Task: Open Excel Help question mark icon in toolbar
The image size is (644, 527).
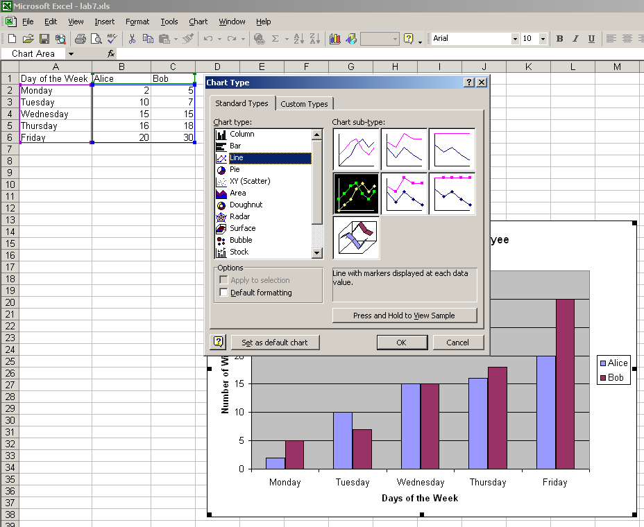Action: 409,39
